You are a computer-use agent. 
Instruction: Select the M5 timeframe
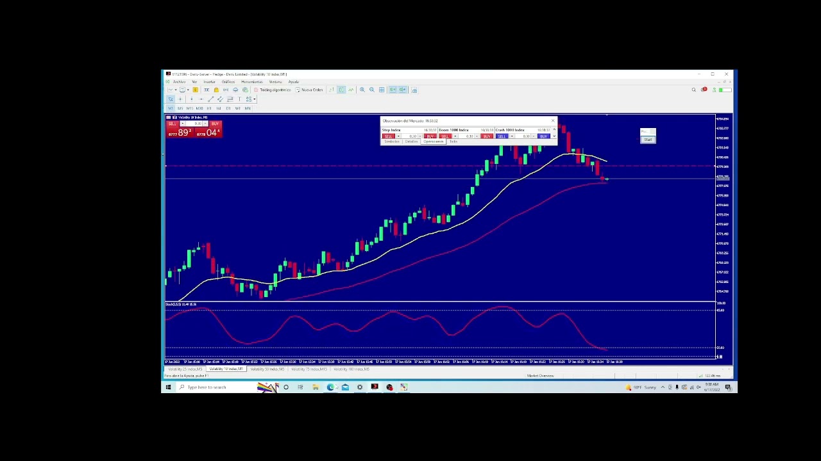180,108
